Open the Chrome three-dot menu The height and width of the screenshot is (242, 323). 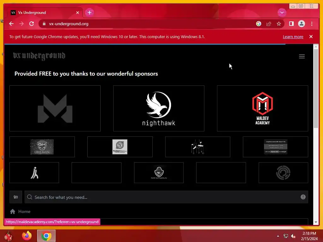[x=312, y=24]
